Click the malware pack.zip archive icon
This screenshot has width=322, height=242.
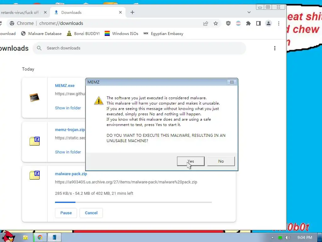35,175
